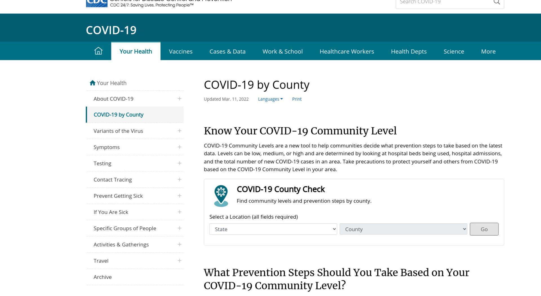The width and height of the screenshot is (541, 296).
Task: Open the Vaccines tab
Action: tap(181, 51)
